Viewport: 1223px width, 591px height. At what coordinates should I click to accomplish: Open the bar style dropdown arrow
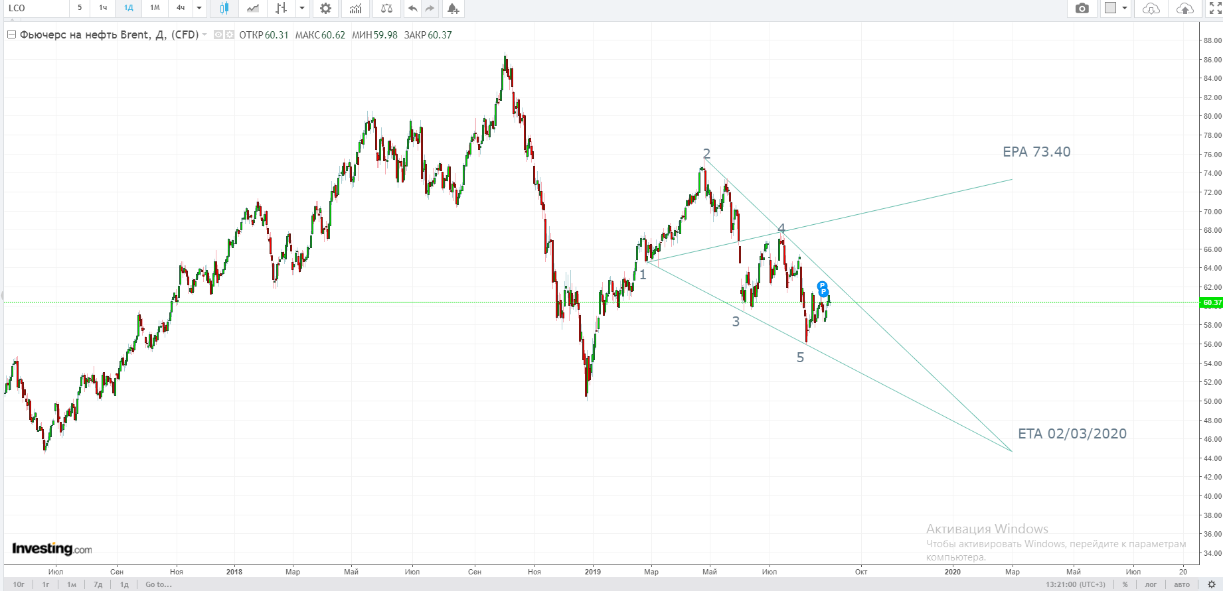[x=302, y=9]
